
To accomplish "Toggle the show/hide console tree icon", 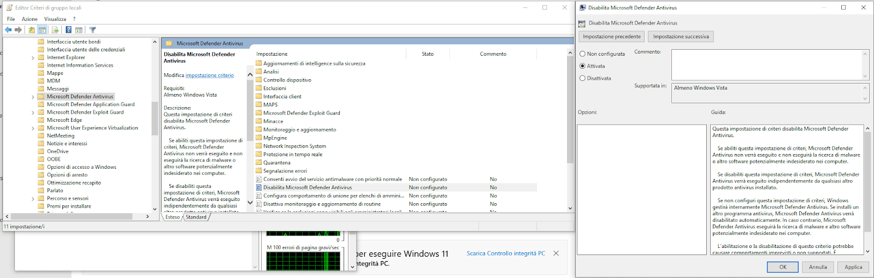I will [42, 30].
